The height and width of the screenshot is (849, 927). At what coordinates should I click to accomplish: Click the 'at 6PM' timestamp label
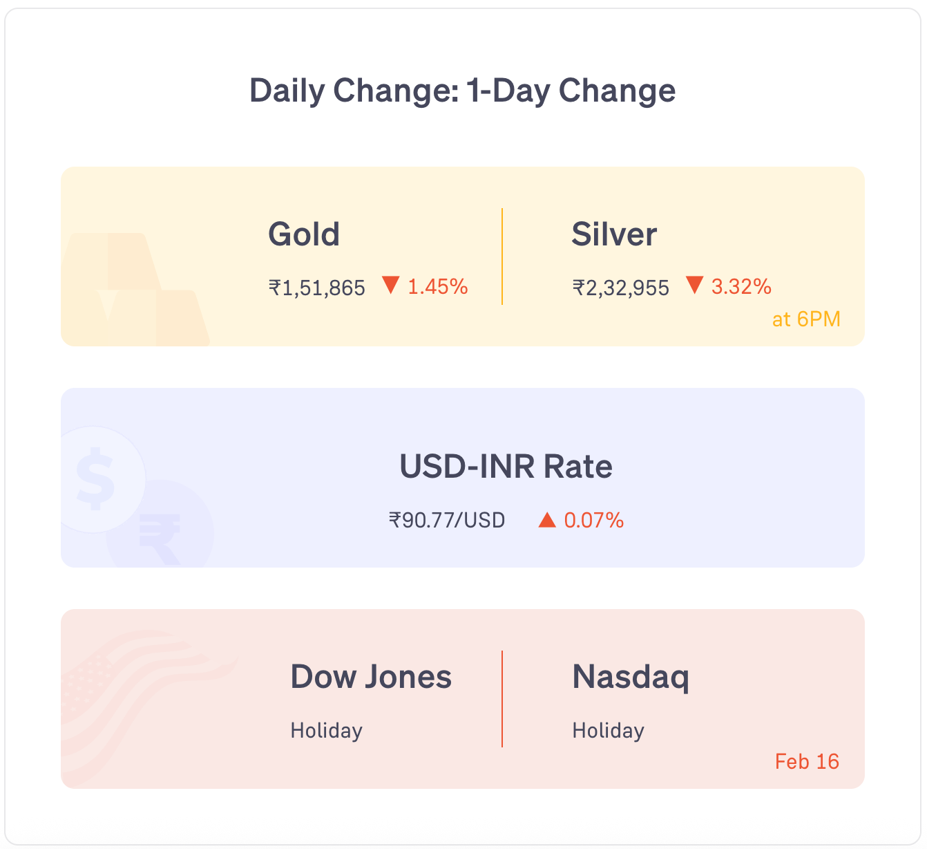[x=806, y=319]
